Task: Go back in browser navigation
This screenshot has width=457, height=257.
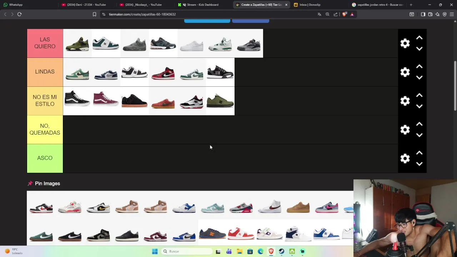Action: (5, 14)
